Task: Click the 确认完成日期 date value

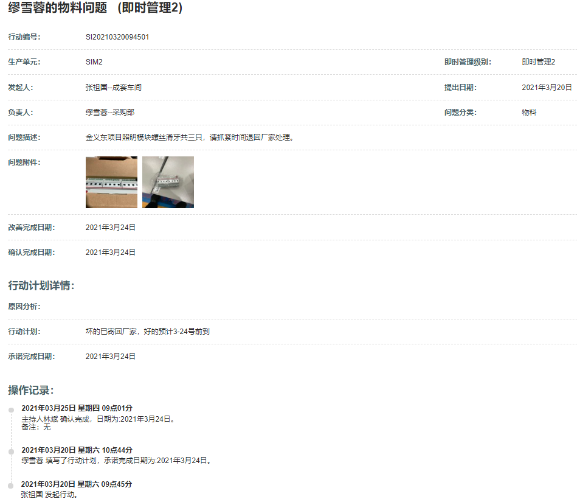Action: point(111,253)
